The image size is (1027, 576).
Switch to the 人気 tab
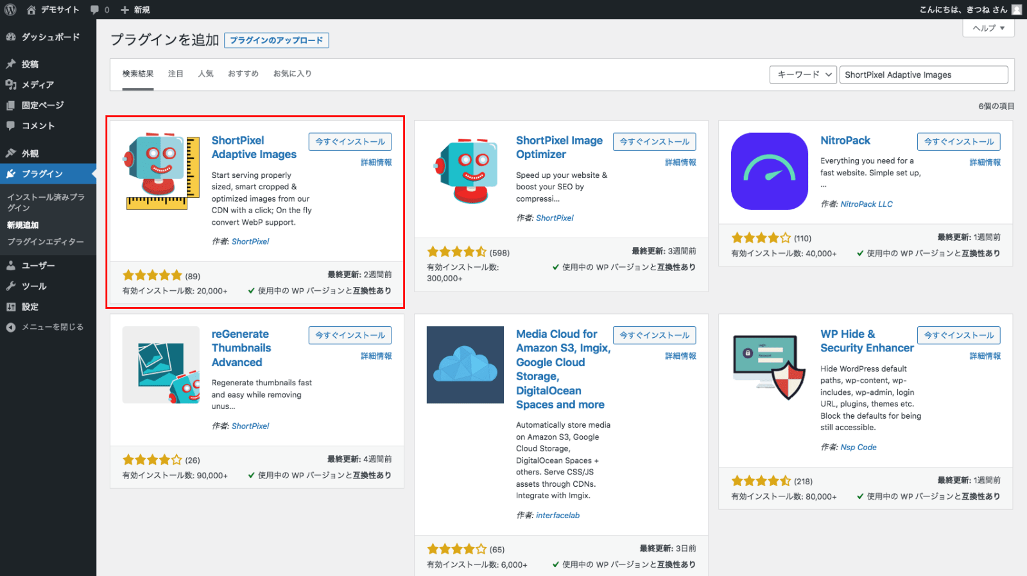click(206, 74)
